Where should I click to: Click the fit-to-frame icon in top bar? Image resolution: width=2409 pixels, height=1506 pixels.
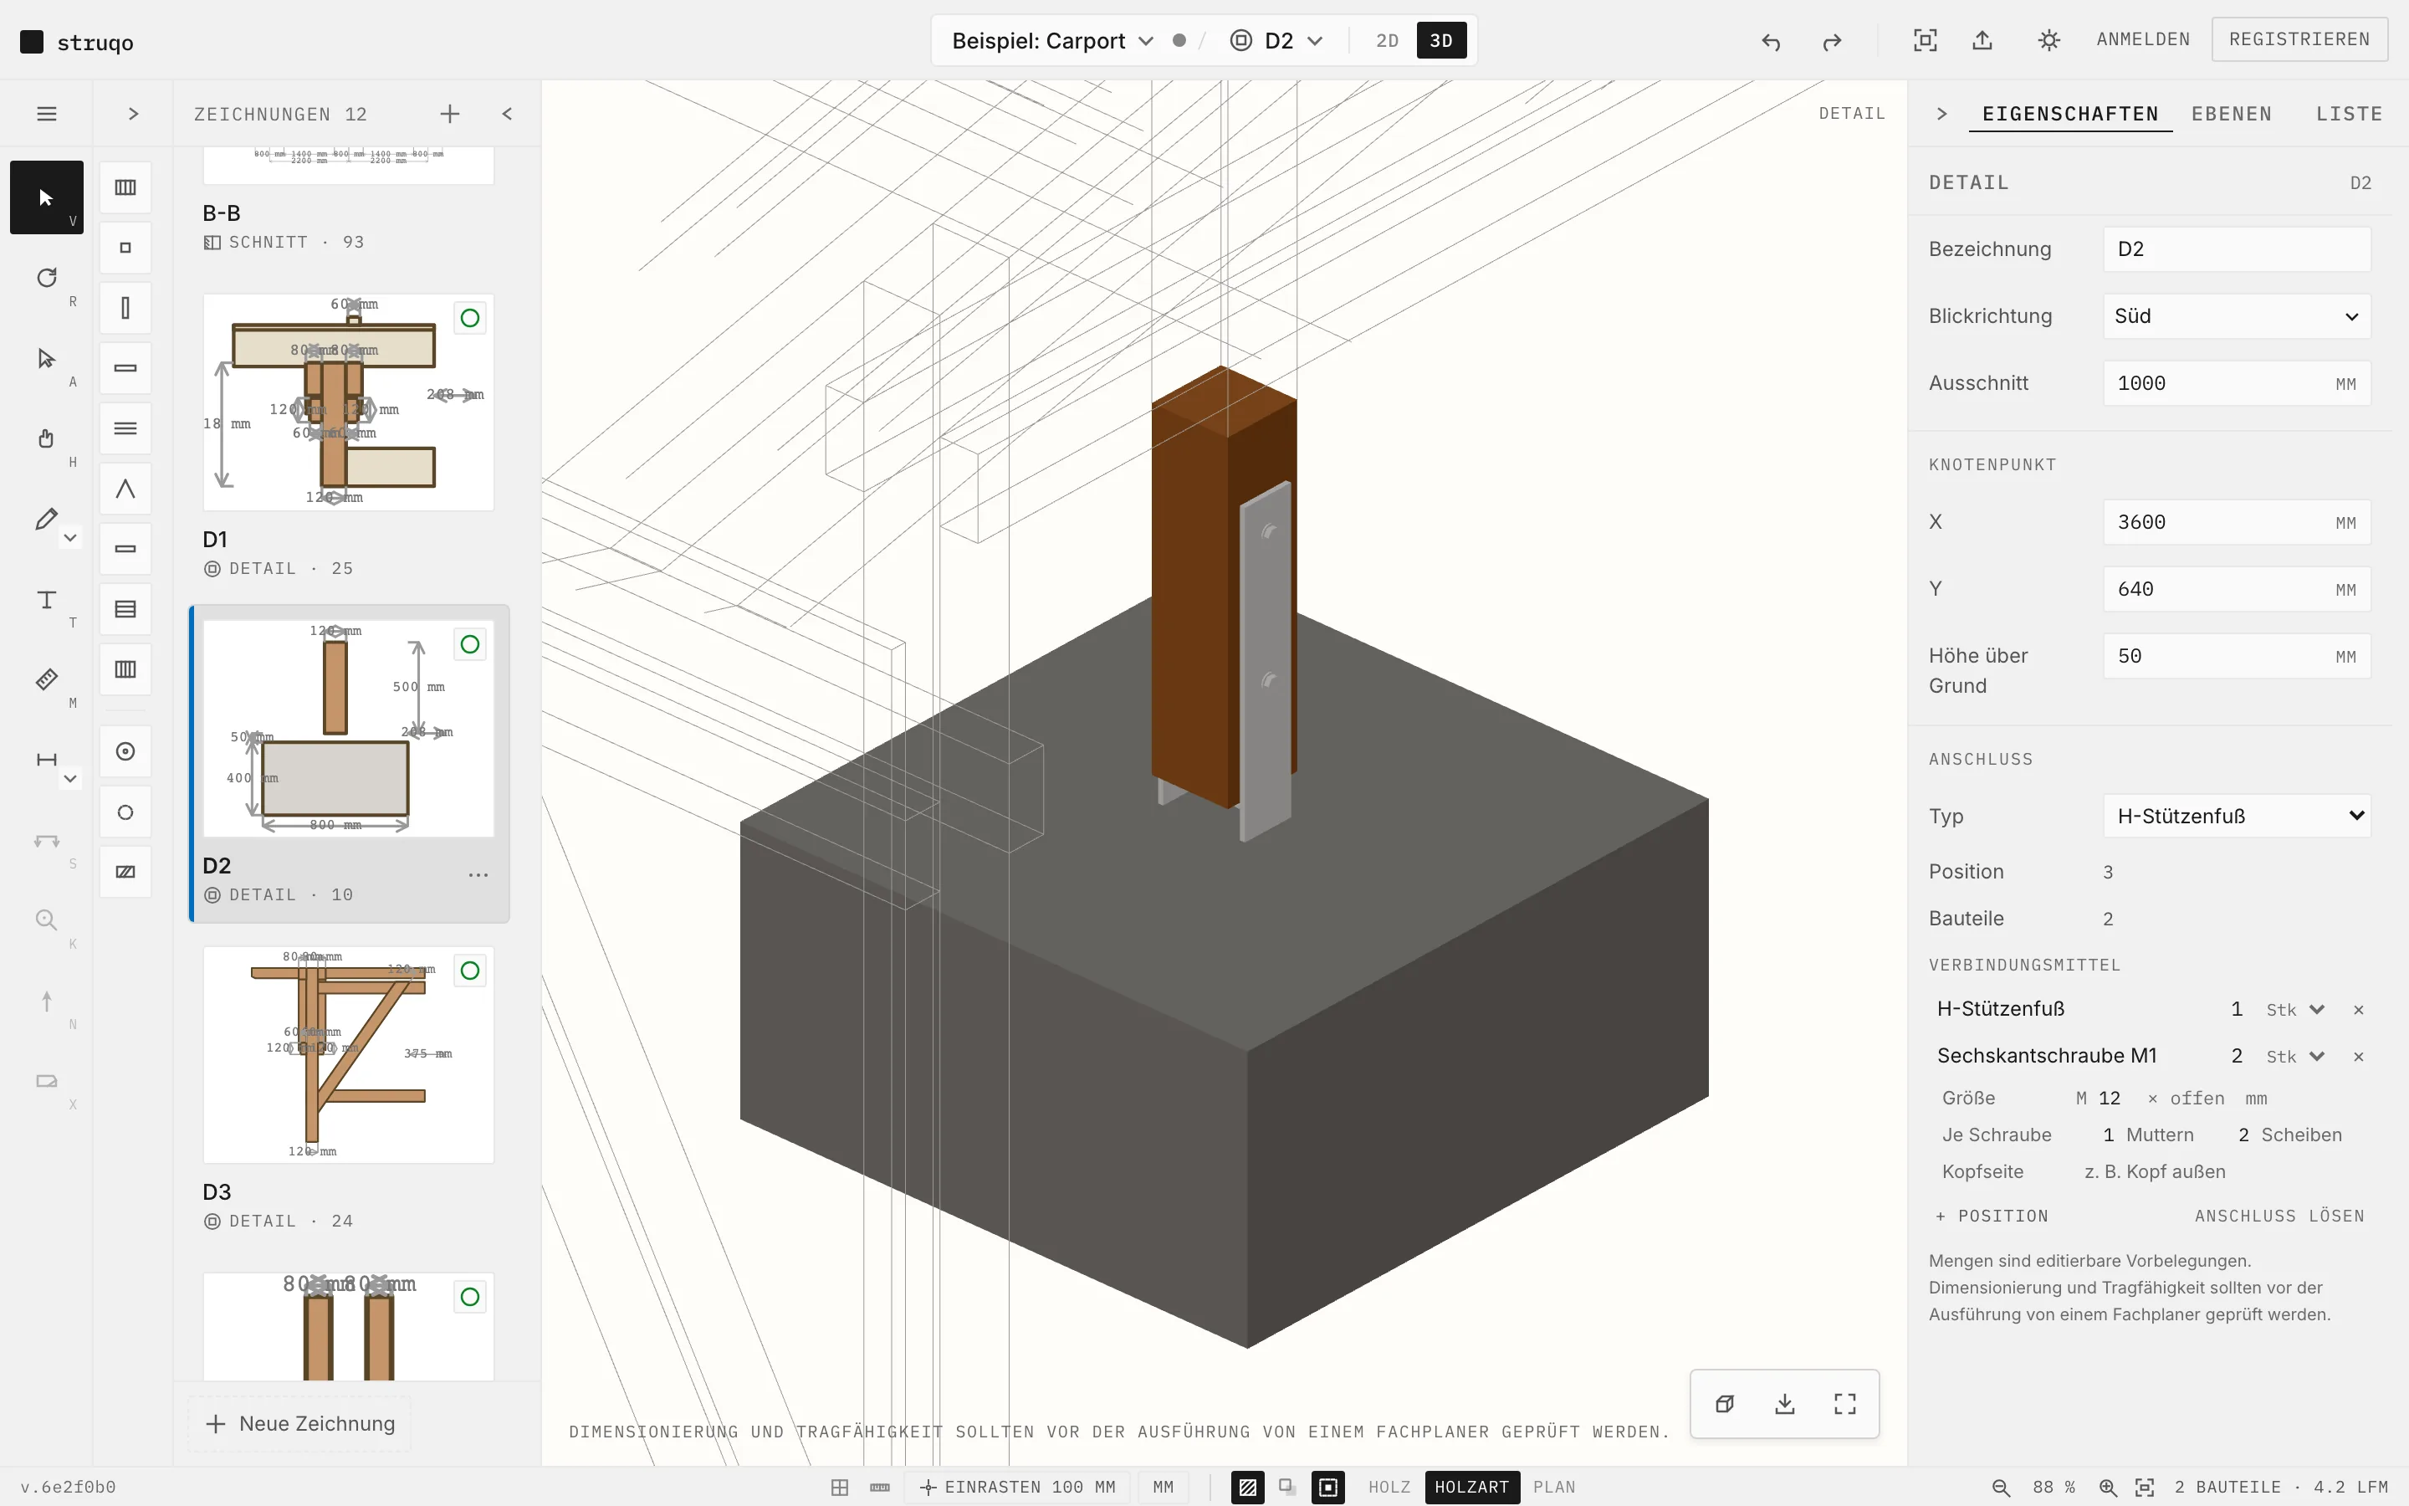[x=1926, y=40]
